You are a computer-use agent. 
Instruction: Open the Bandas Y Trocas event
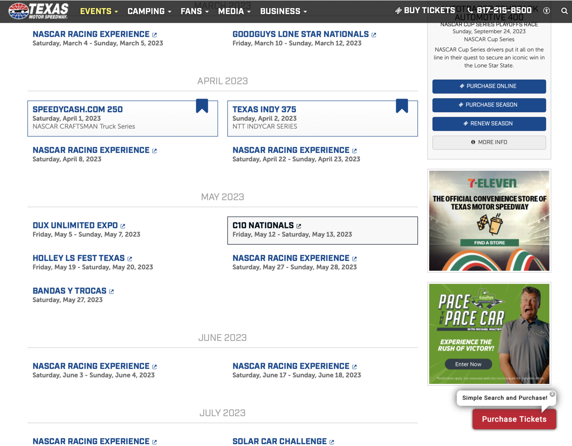coord(69,291)
